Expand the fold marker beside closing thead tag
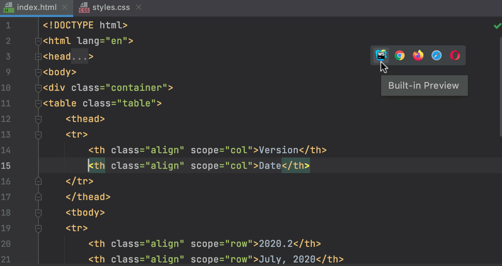The width and height of the screenshot is (502, 266). tap(38, 197)
